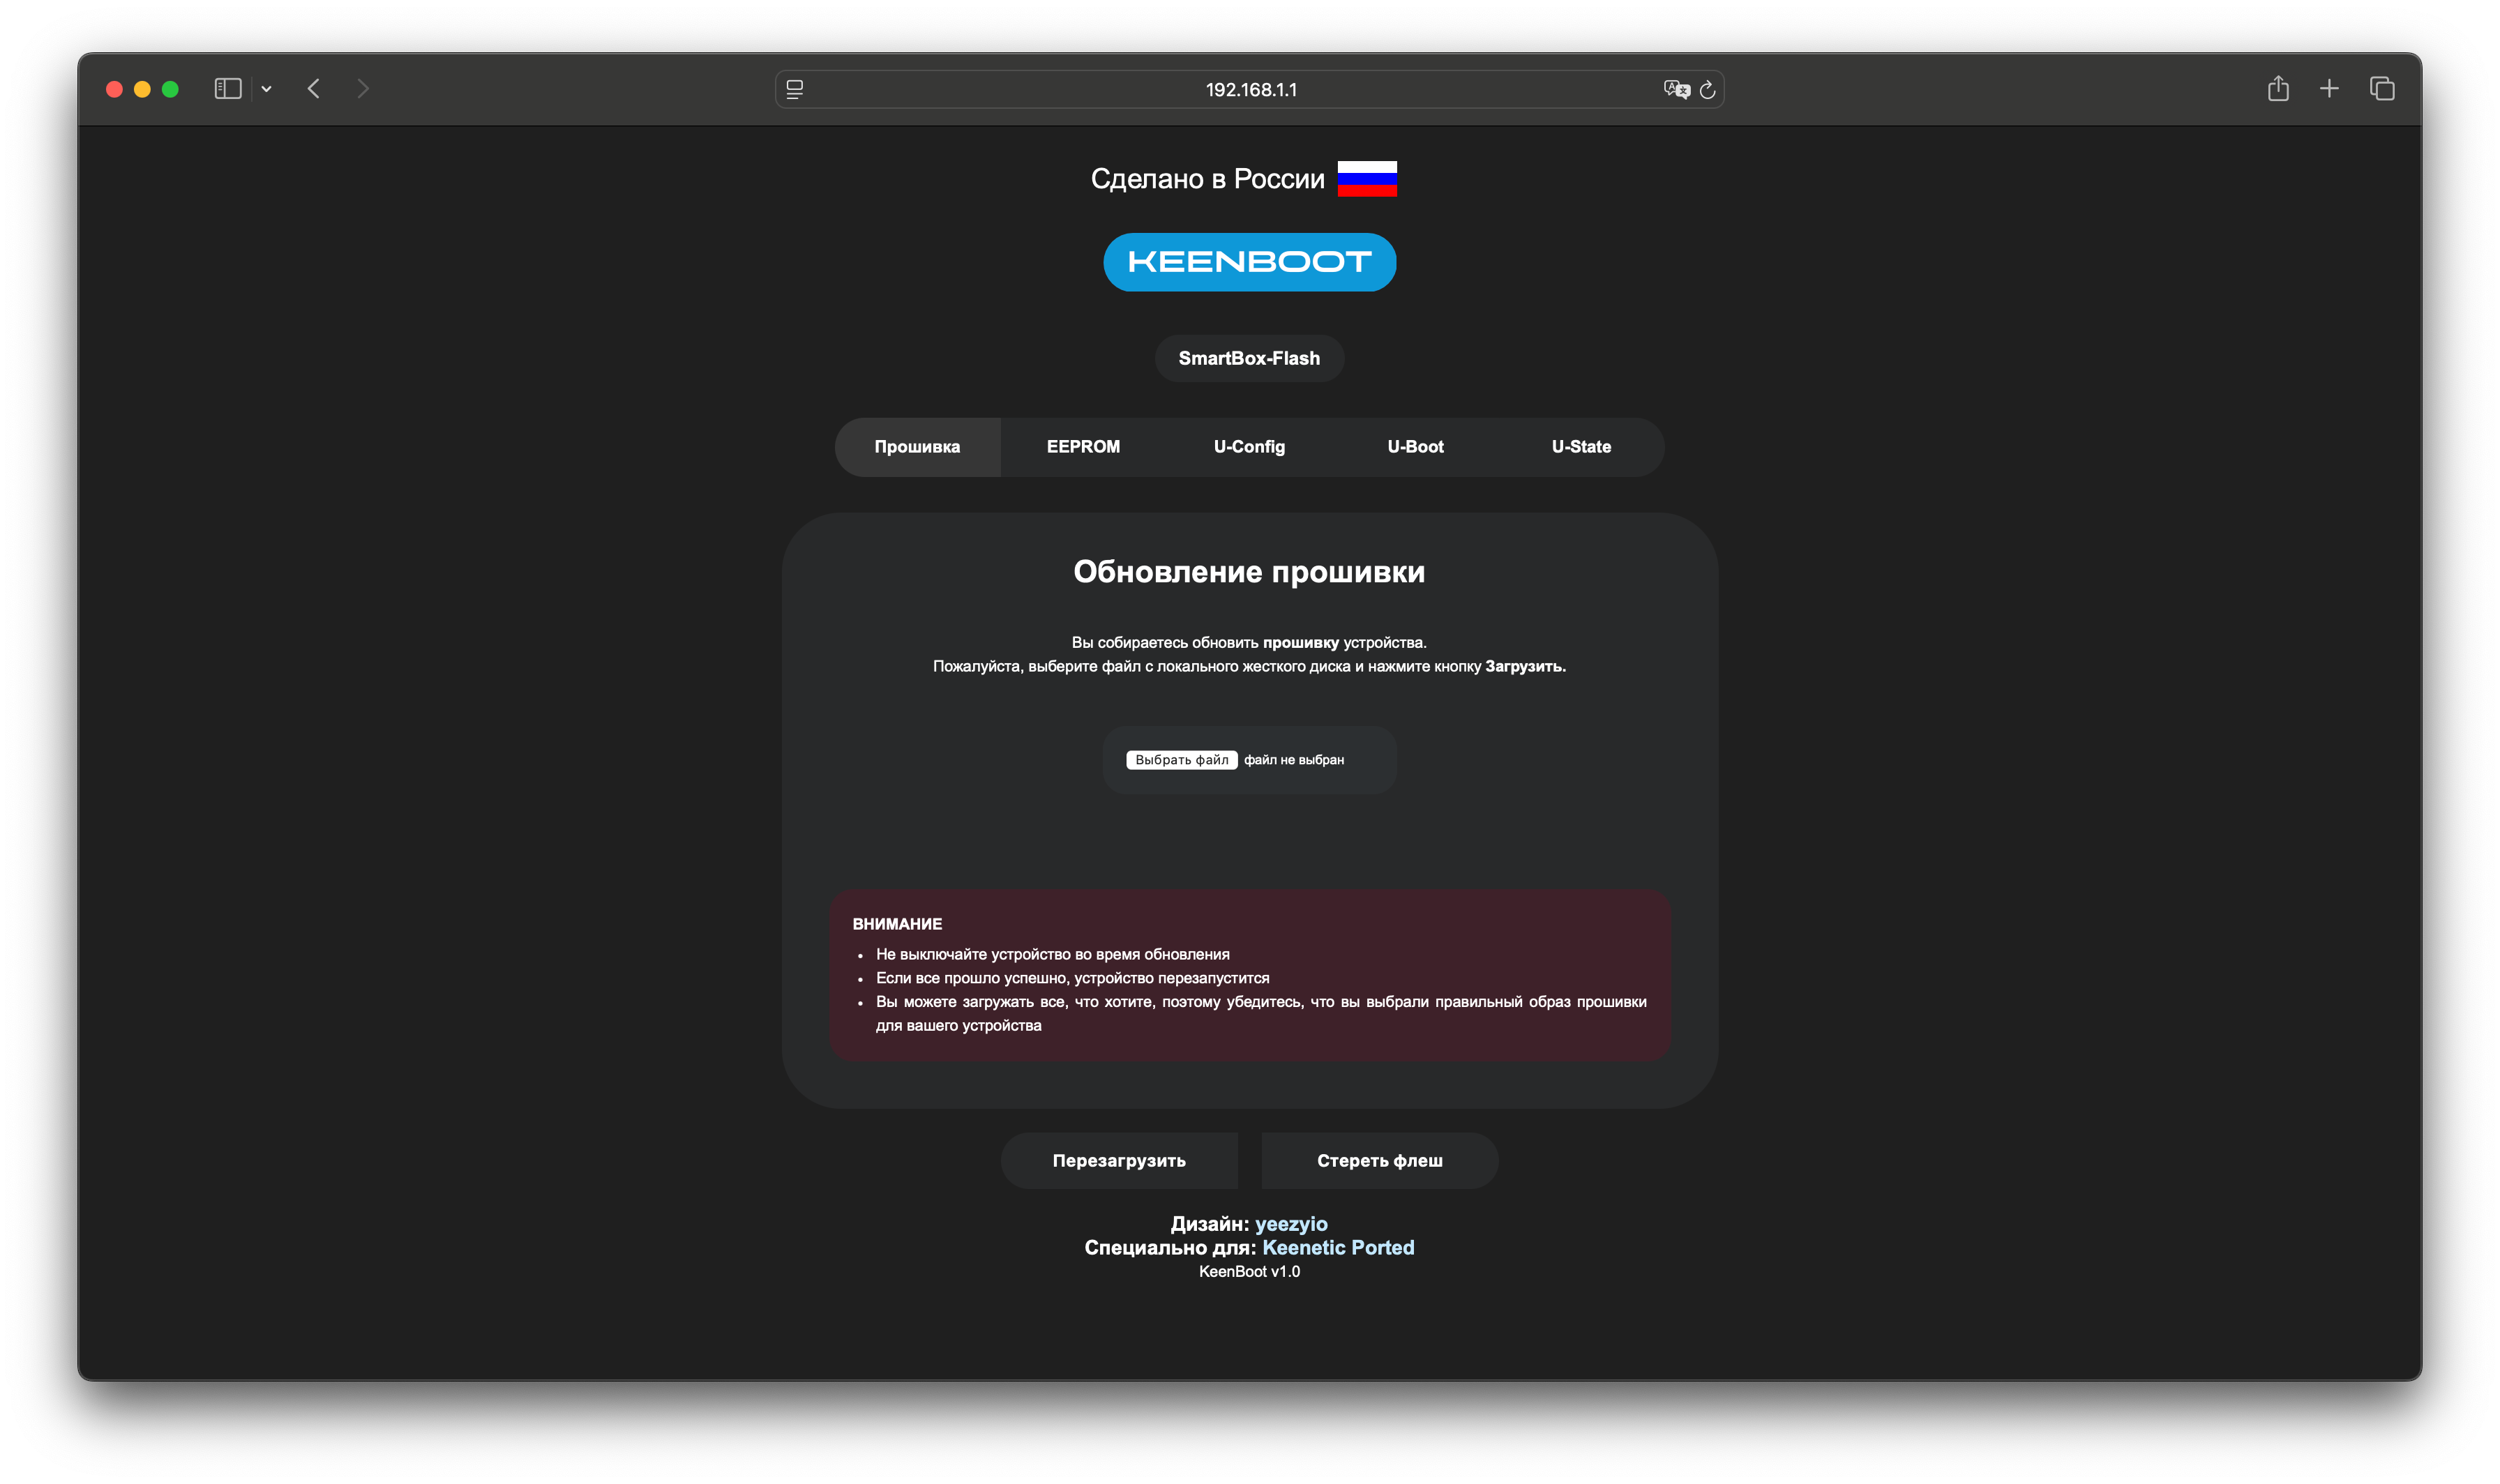The image size is (2500, 1484).
Task: Click the KEENBOOT logo
Action: pyautogui.click(x=1250, y=262)
